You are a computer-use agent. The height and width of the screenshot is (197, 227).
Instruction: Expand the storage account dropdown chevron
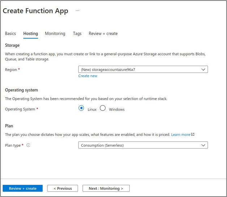point(203,70)
